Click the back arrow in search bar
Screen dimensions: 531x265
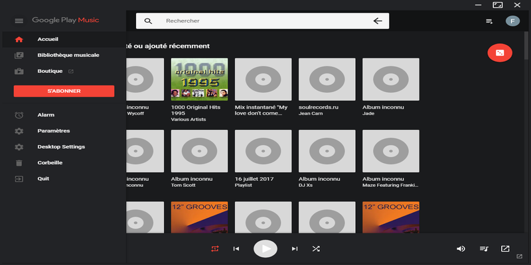coord(378,21)
